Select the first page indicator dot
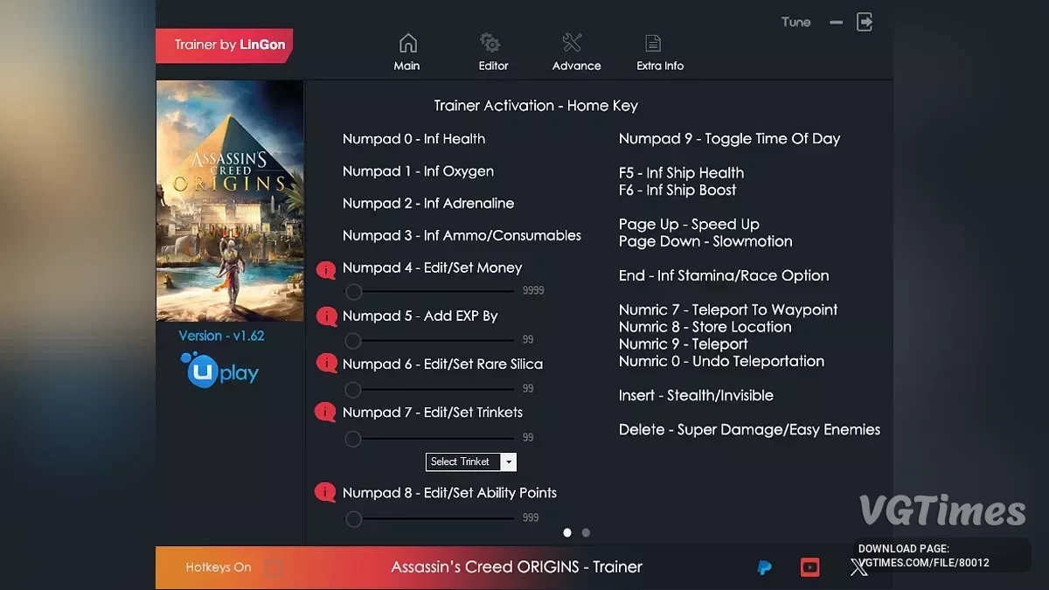Image resolution: width=1049 pixels, height=590 pixels. pos(567,532)
